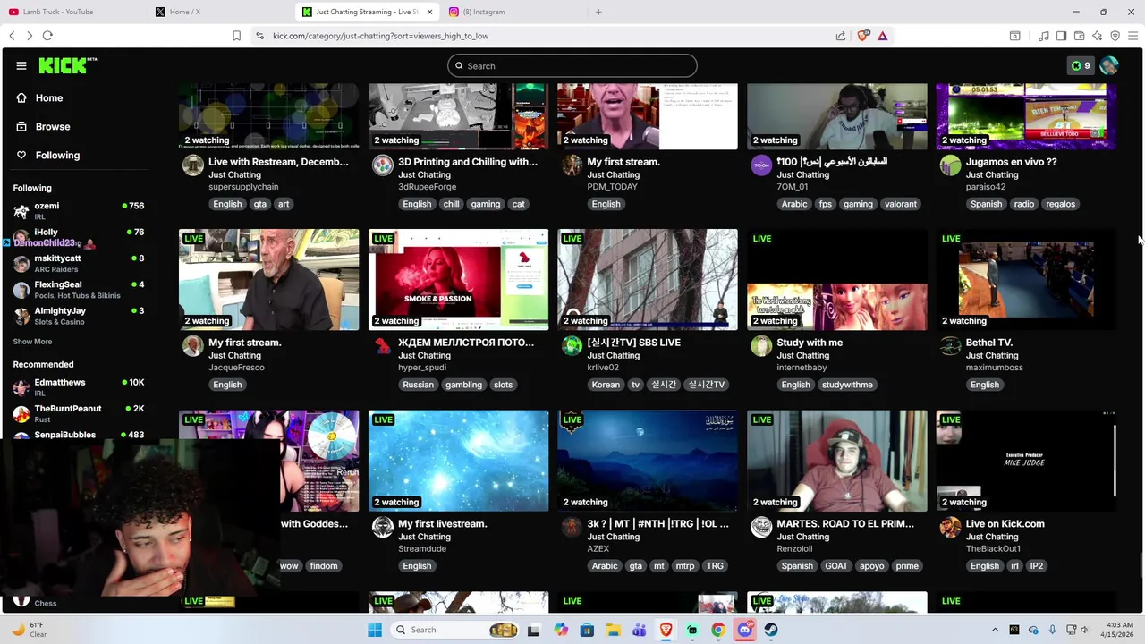Open Brave Leo AI sparkle icon

1097,36
